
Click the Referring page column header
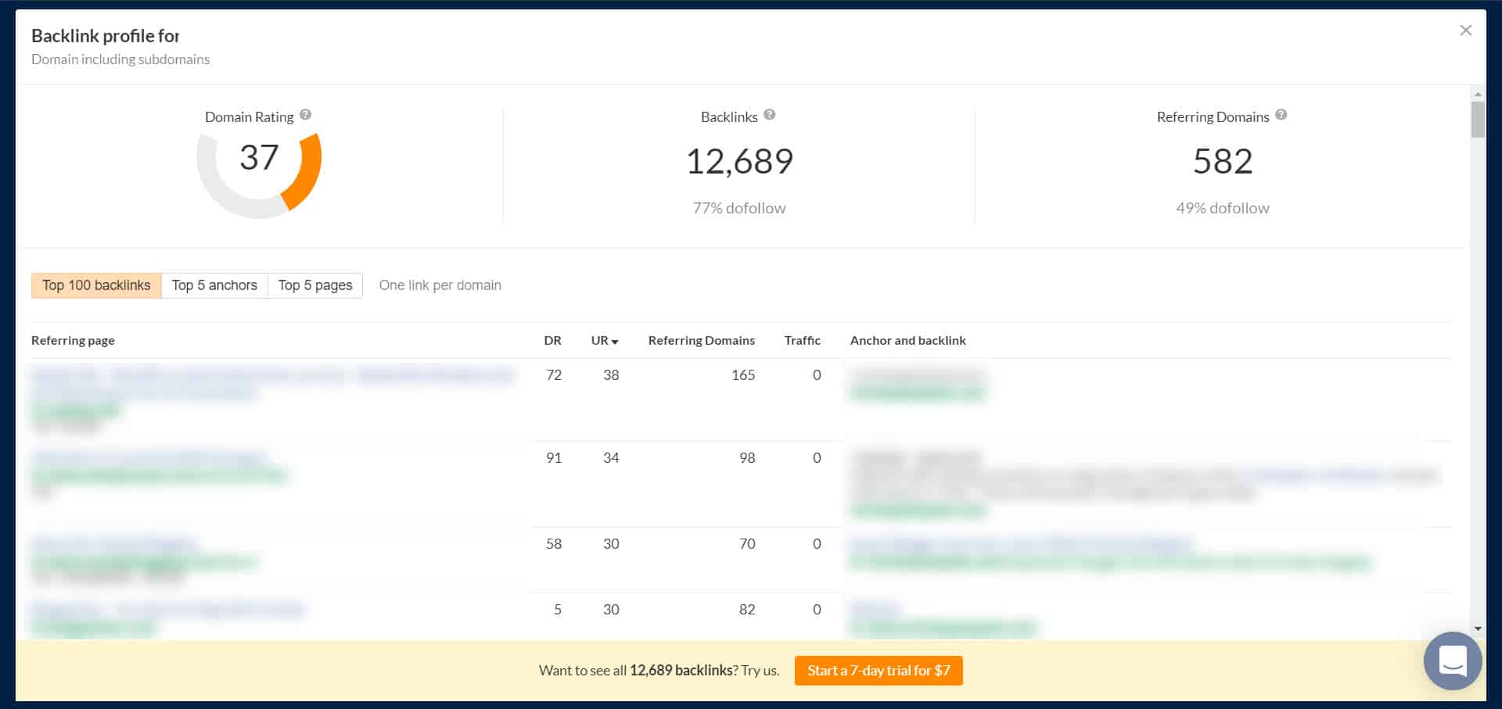click(73, 340)
